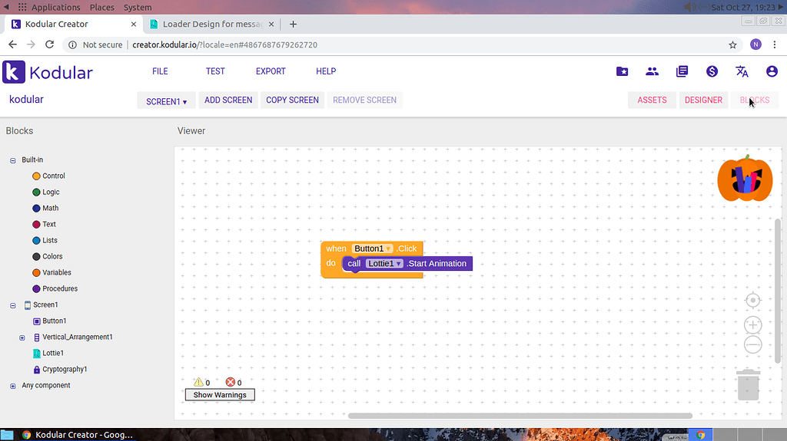Zoom in with the plus icon
Image resolution: width=787 pixels, height=441 pixels.
[x=753, y=324]
